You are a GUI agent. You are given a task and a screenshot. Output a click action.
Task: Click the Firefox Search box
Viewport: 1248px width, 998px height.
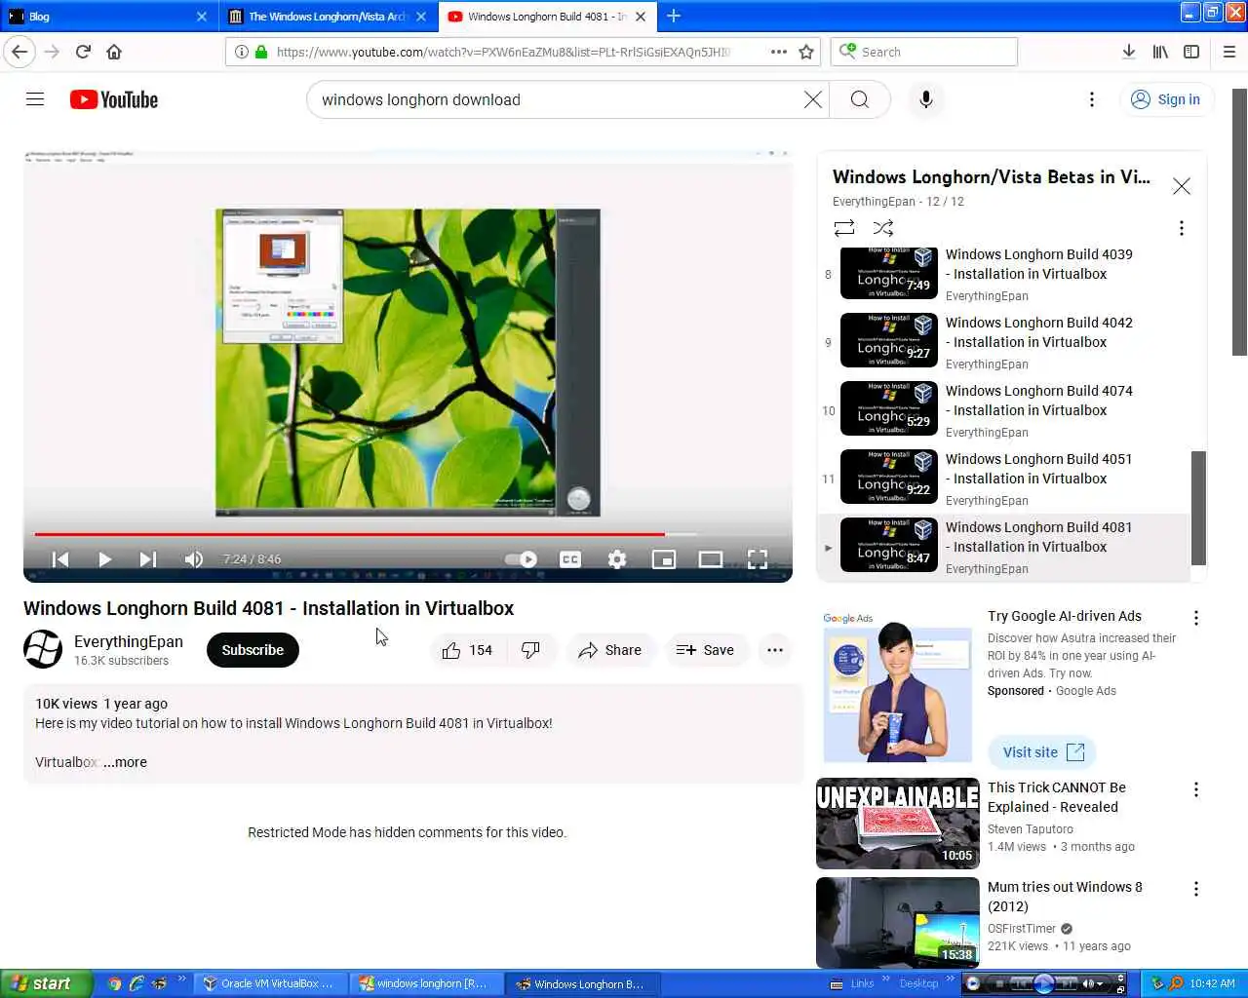coord(924,52)
